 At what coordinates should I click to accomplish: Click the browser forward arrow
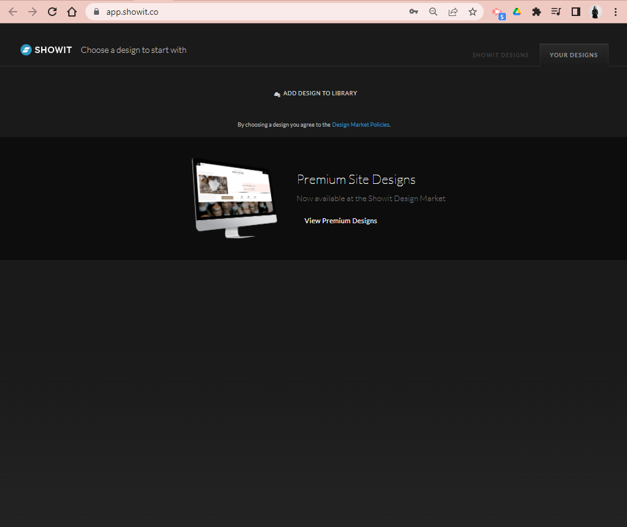coord(33,12)
